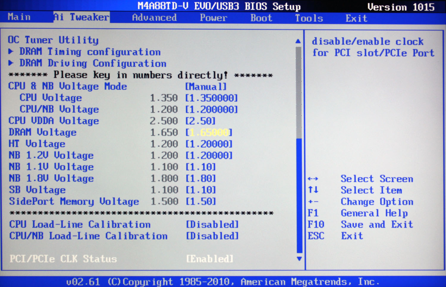
Task: Click the left-right arrows Select Screen icon
Action: (313, 179)
